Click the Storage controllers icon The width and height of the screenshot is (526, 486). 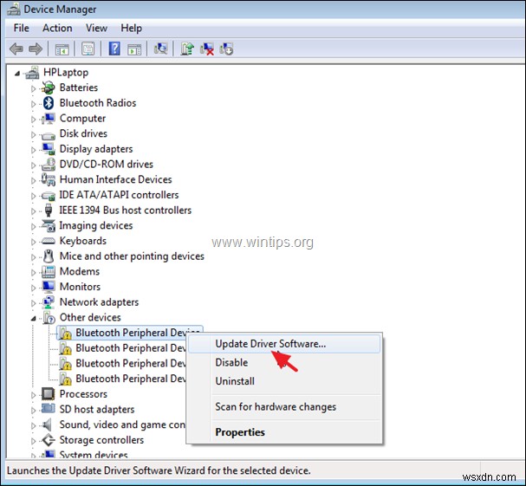coord(49,440)
